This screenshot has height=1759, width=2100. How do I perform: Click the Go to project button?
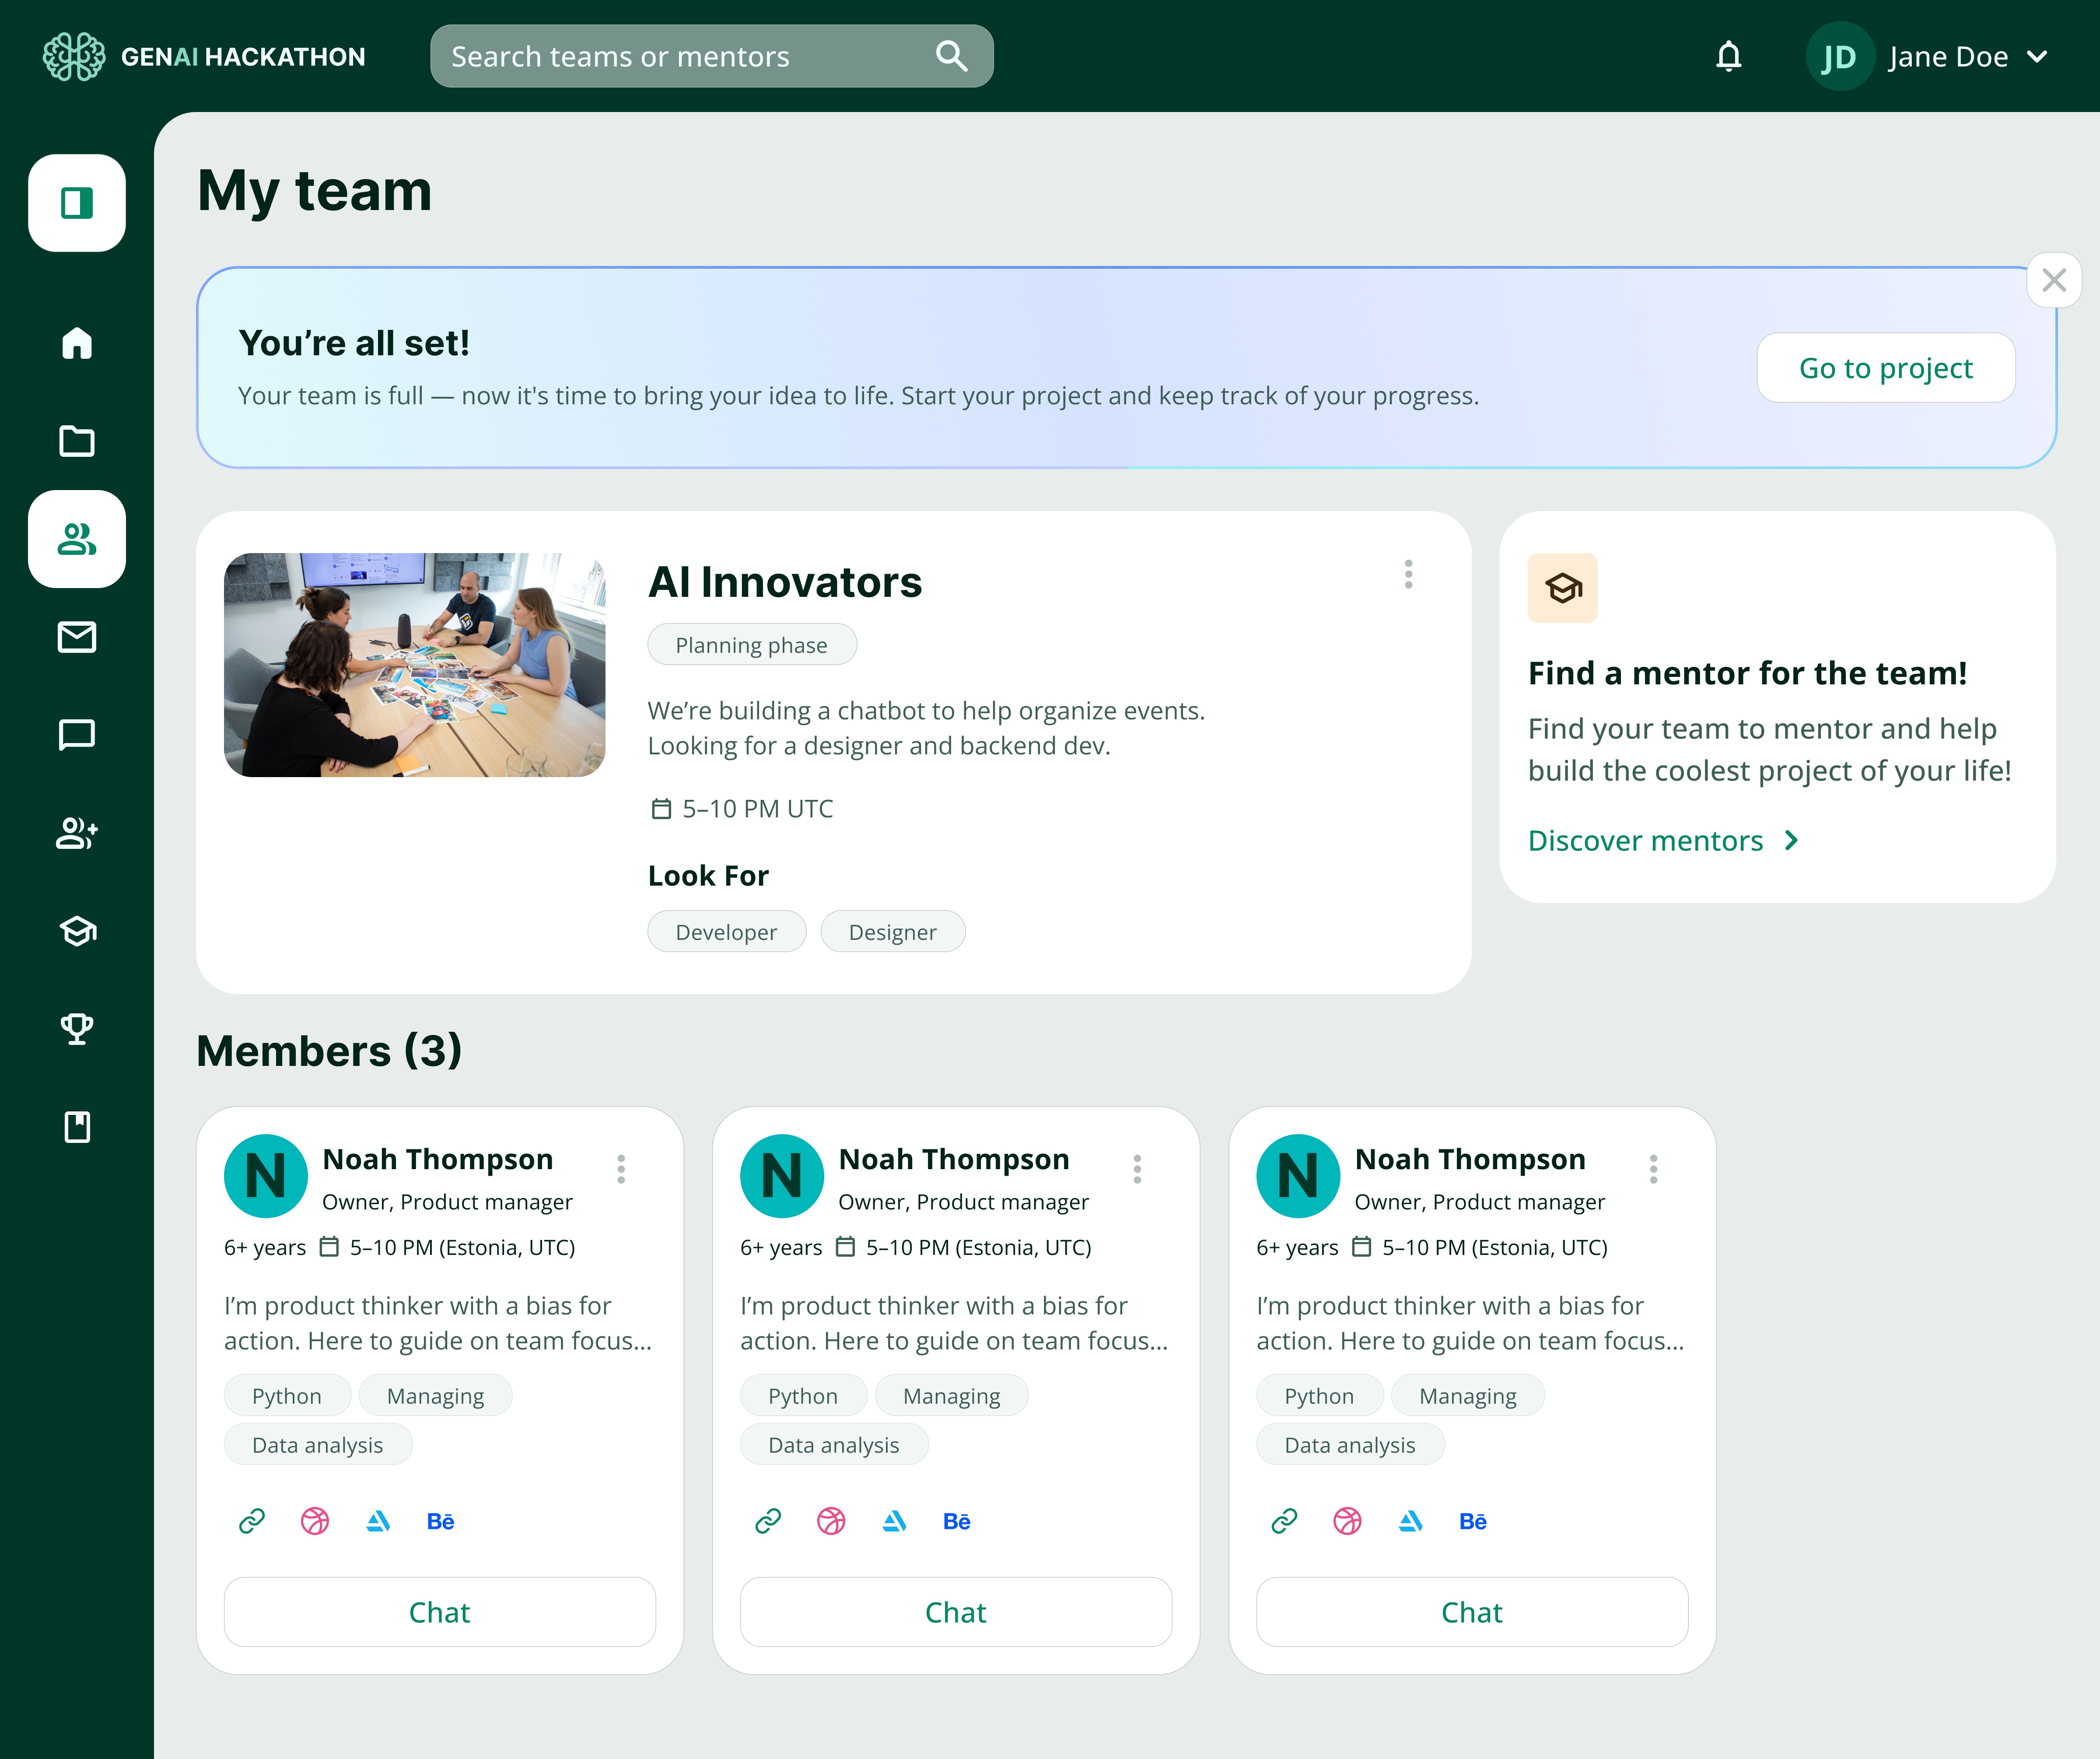coord(1886,368)
